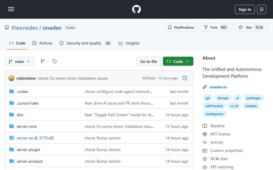This screenshot has width=273, height=170.
Task: Click the doc folder icon
Action: (12, 115)
